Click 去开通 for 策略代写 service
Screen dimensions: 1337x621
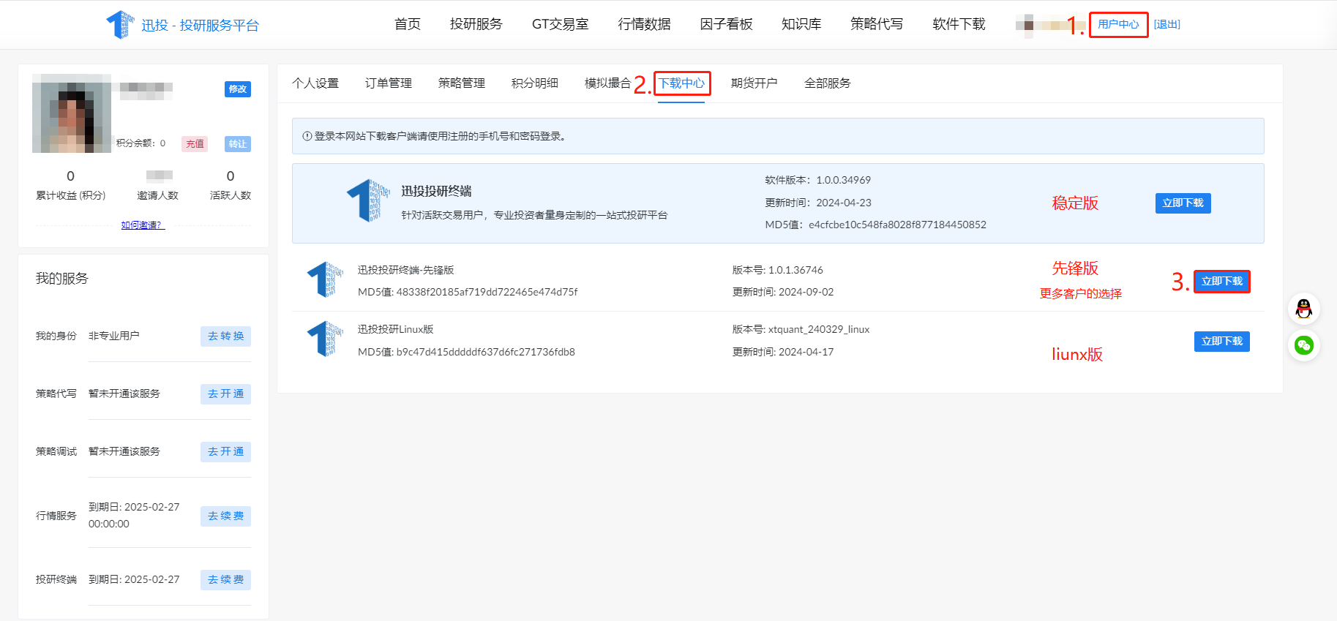point(225,394)
